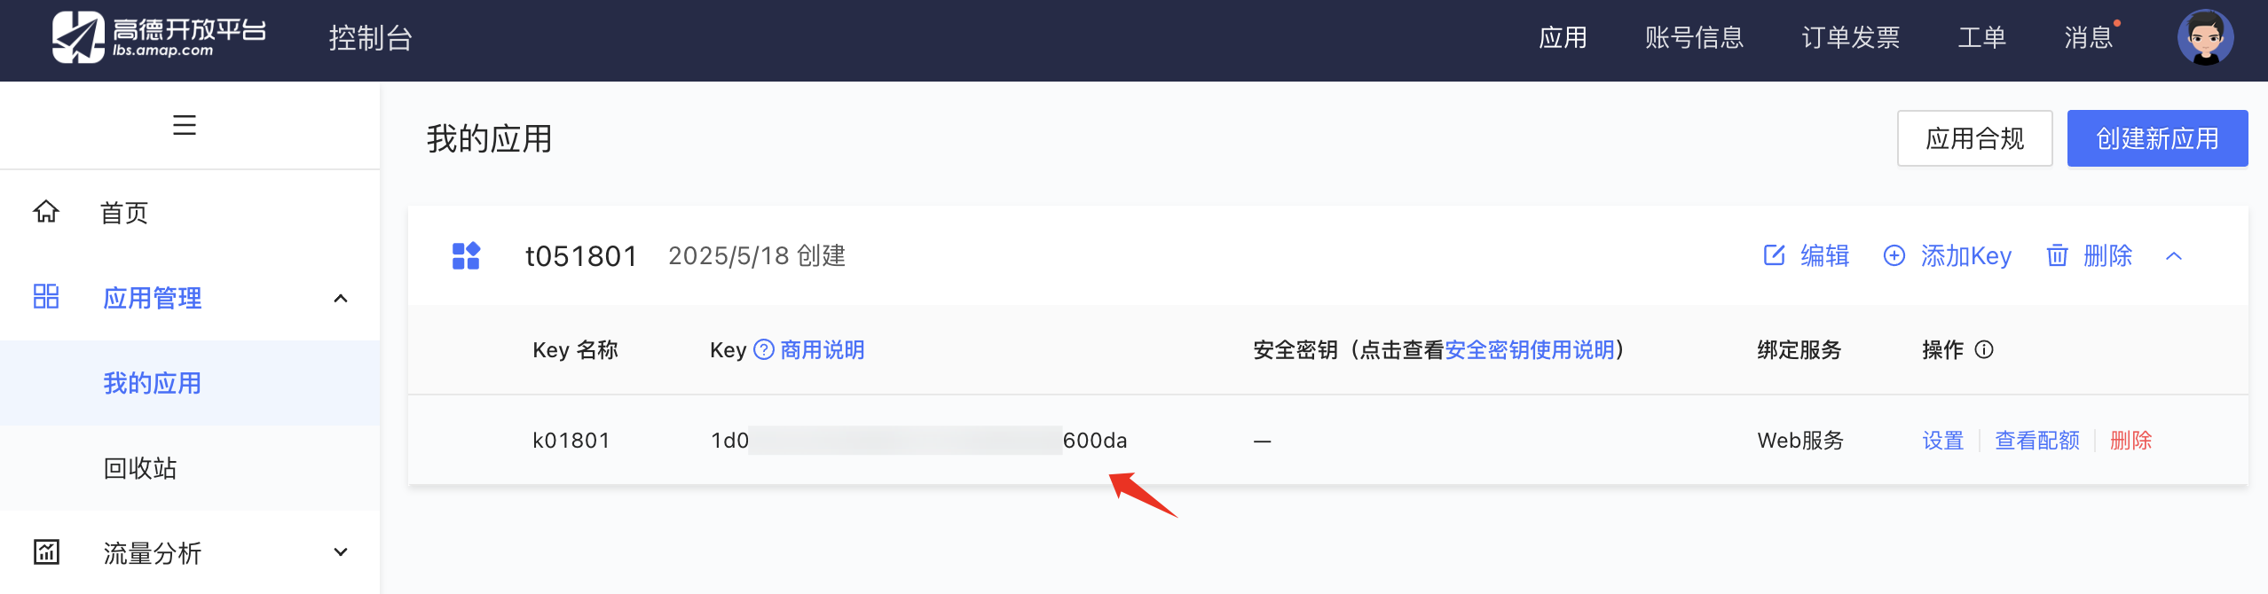Click the app grid icon beside t051801
Screen dimensions: 2268x594
coord(466,255)
